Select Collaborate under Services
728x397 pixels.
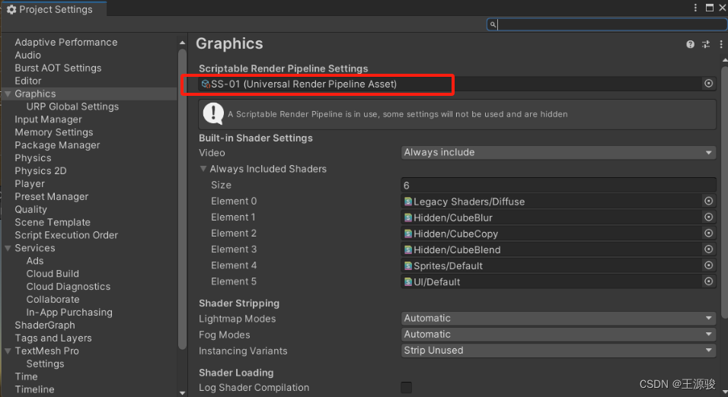(x=53, y=300)
